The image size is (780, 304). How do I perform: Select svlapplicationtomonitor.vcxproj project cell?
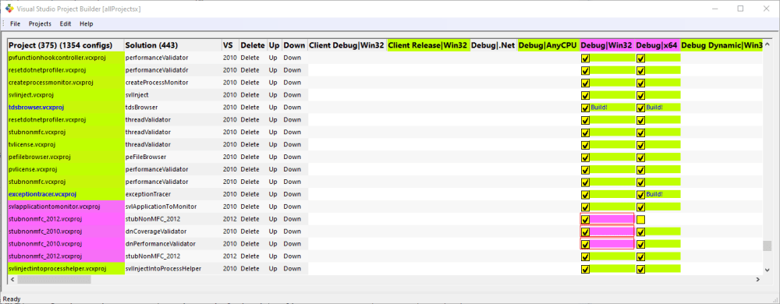coord(66,207)
